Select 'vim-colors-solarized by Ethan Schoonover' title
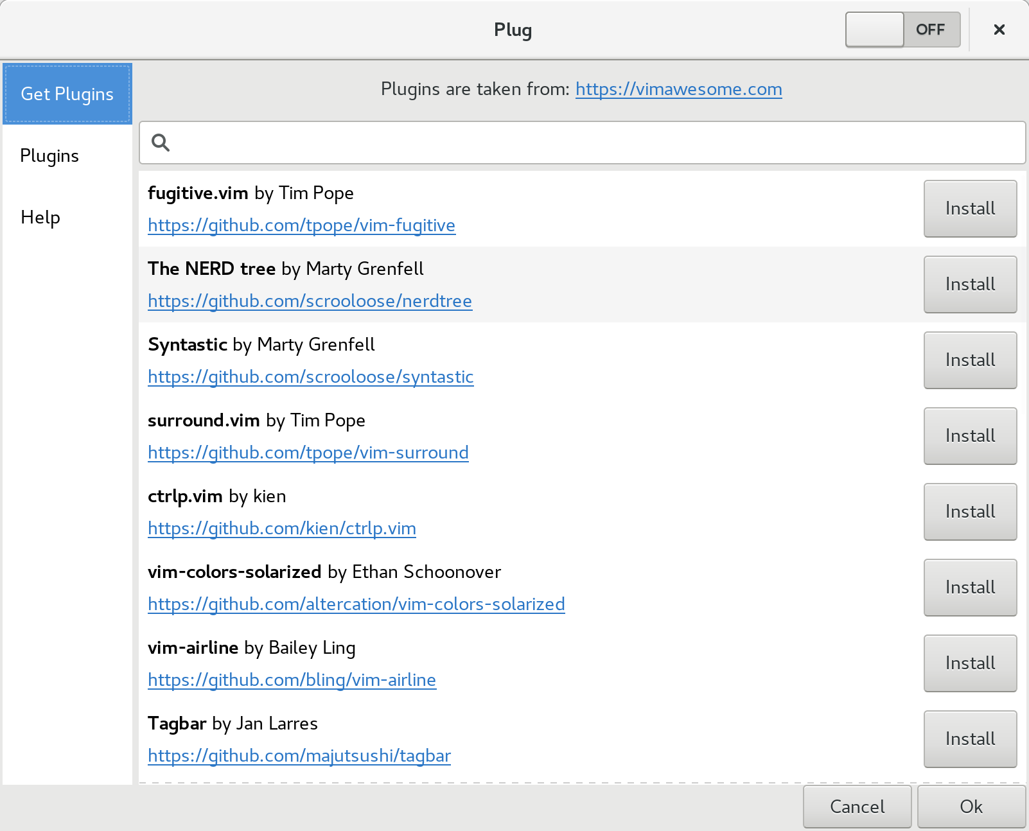 324,572
